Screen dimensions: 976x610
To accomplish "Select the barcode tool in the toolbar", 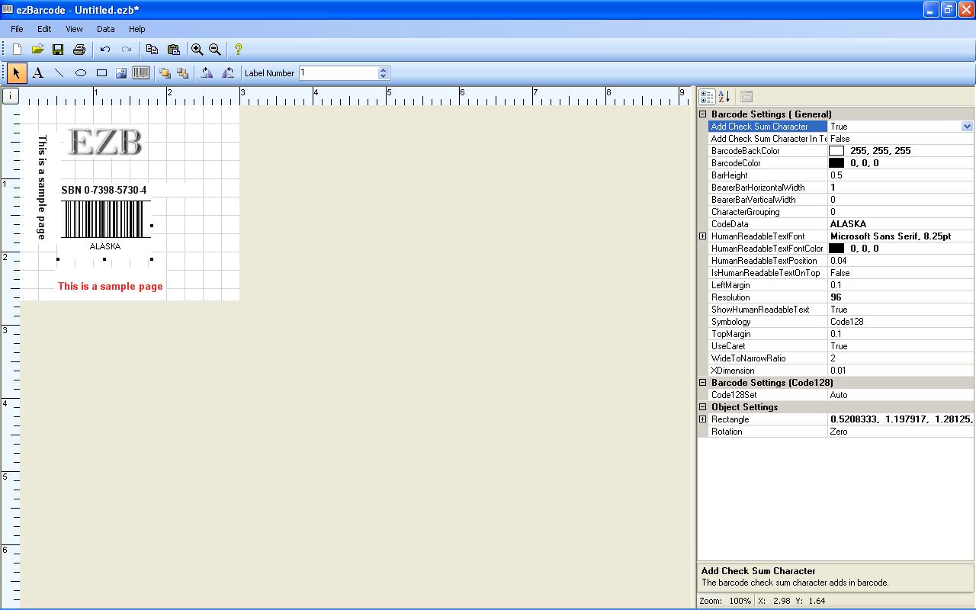I will coord(140,73).
